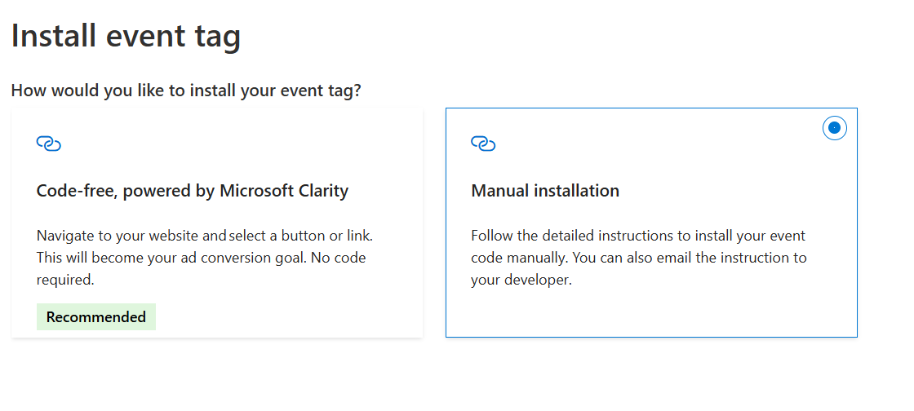Select the Manual installation radio button
This screenshot has height=411, width=914.
point(834,128)
